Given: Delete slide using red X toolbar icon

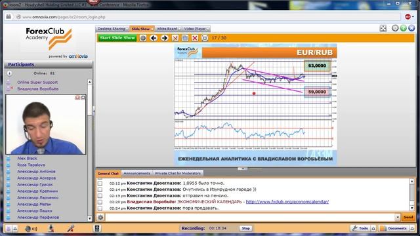Looking at the screenshot, I should (x=195, y=38).
